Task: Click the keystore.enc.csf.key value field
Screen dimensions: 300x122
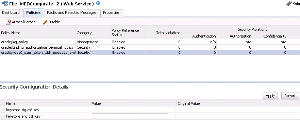Action: (130, 116)
